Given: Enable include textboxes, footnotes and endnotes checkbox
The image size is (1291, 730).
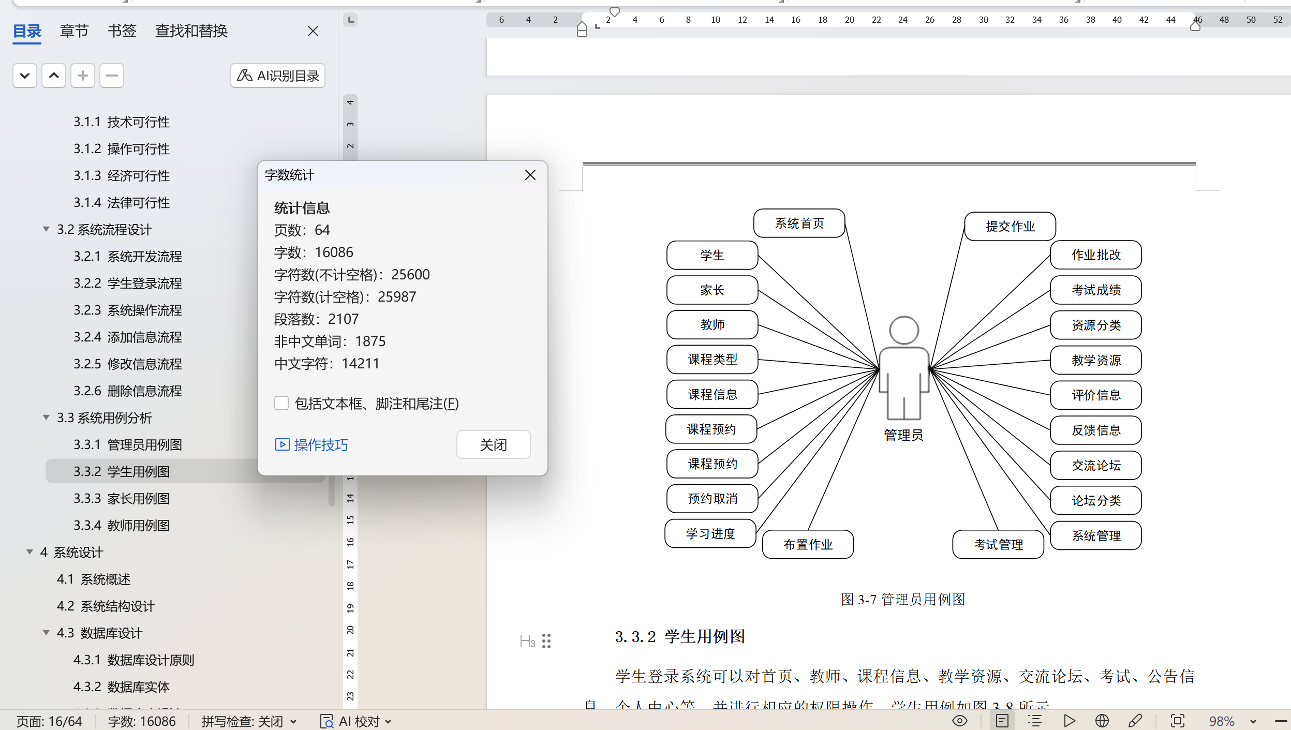Looking at the screenshot, I should 281,404.
